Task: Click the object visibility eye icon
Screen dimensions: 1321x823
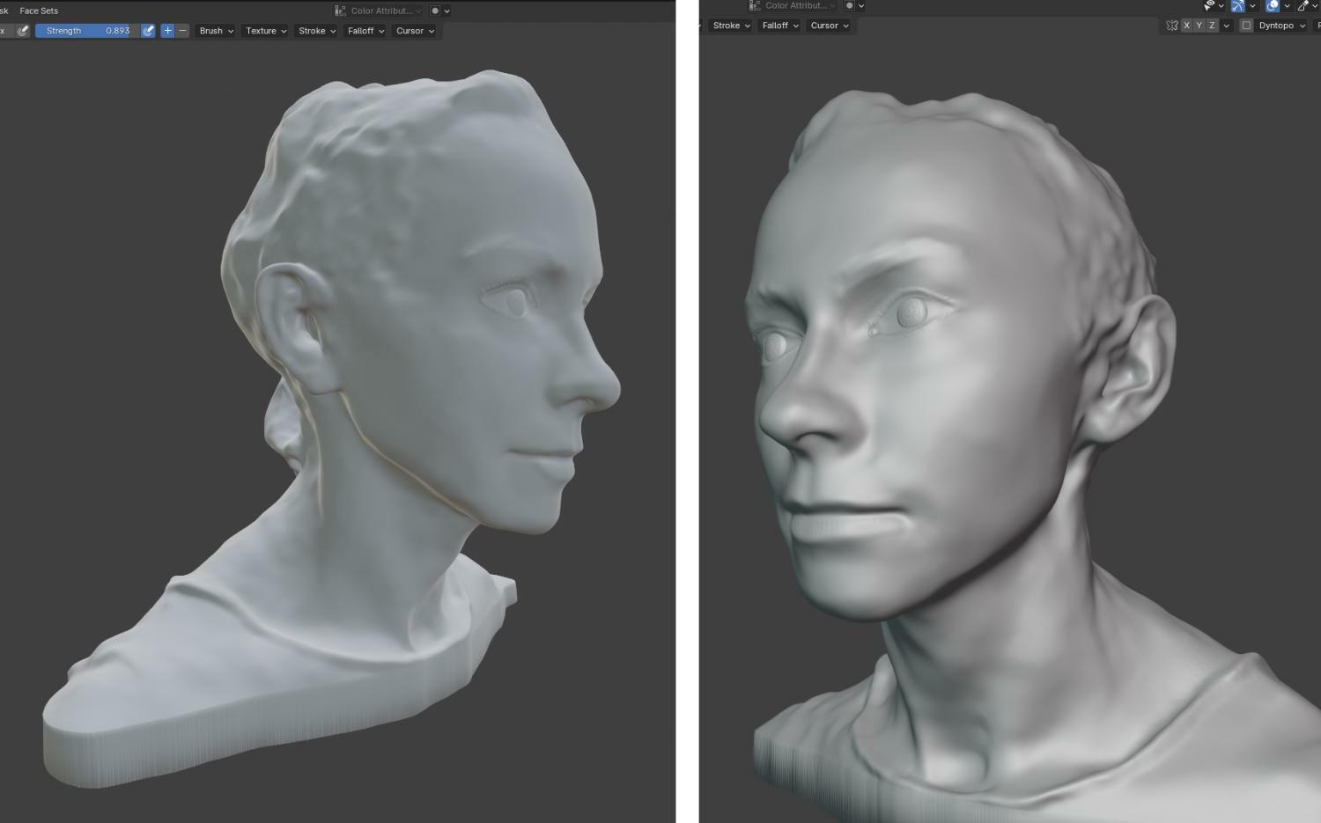Action: pos(1209,5)
